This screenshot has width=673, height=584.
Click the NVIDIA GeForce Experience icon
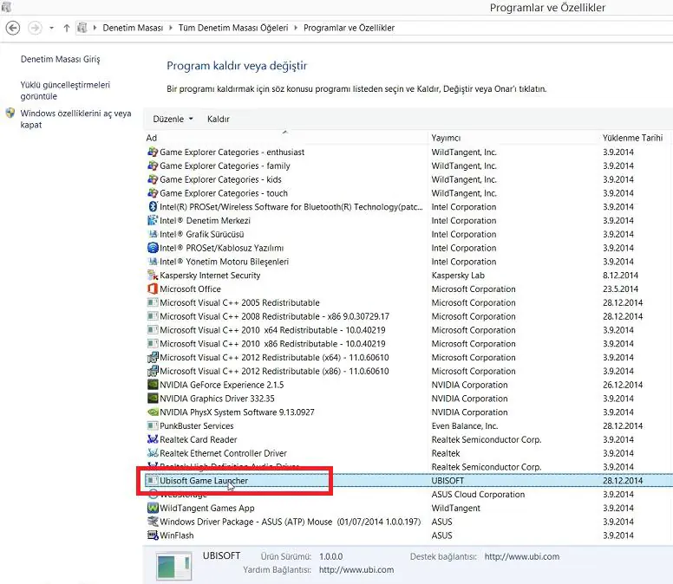[x=153, y=385]
